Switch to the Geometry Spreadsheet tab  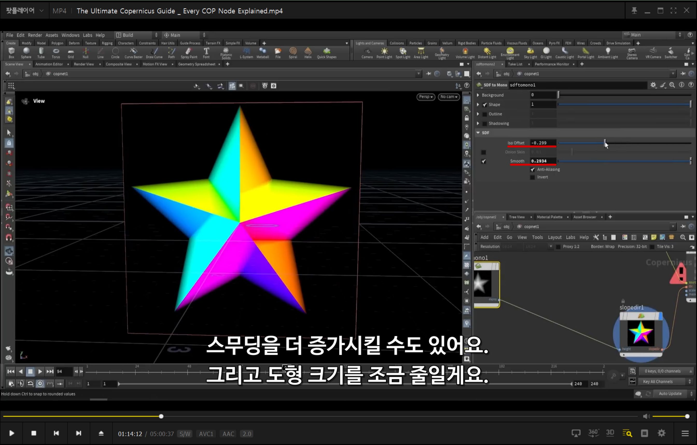click(197, 64)
